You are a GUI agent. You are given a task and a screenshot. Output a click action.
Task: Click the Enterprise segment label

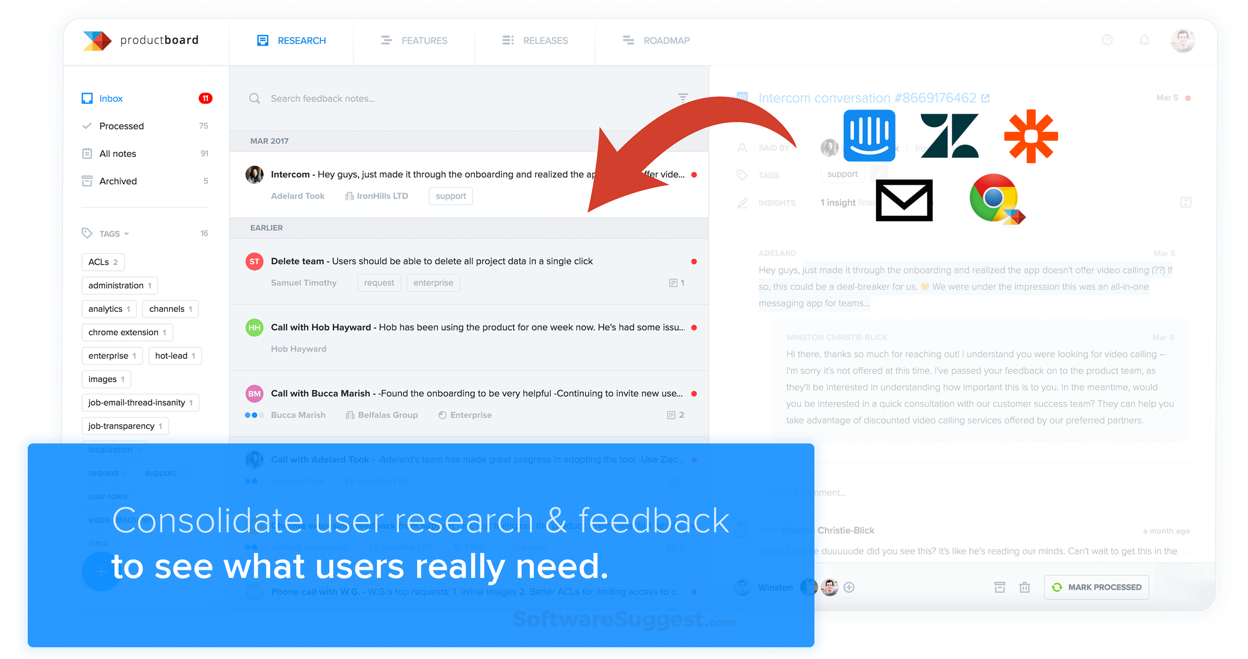[465, 415]
